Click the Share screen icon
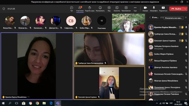189x106 pixels. coord(163,8)
